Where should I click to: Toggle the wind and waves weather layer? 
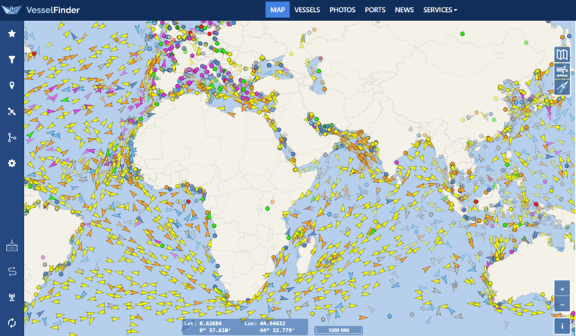pos(562,71)
